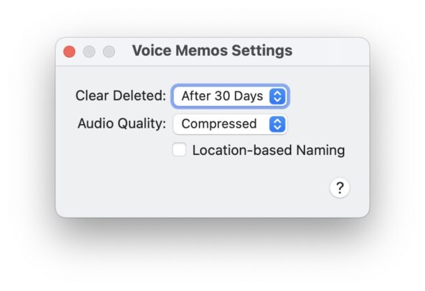Click the Clear Deleted label

click(121, 96)
